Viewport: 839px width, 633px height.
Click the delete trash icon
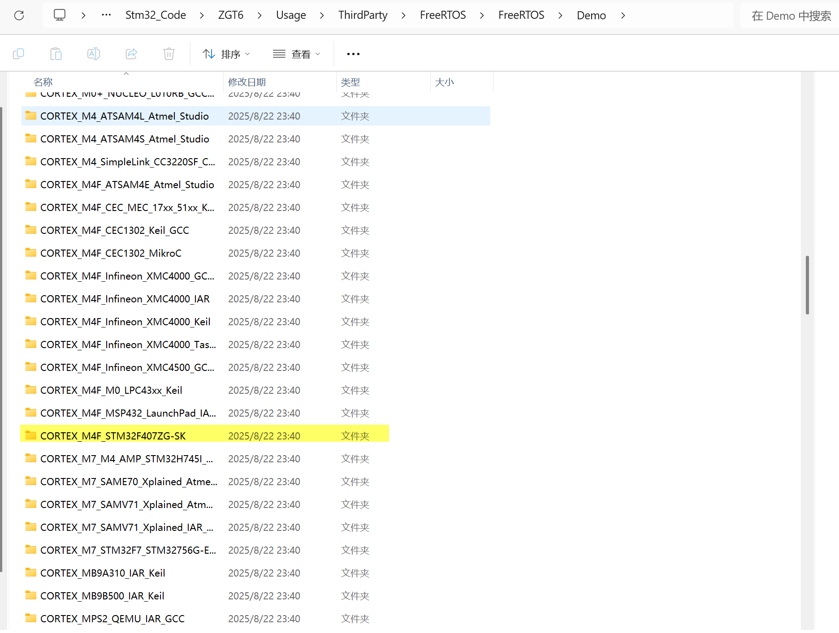pyautogui.click(x=169, y=54)
